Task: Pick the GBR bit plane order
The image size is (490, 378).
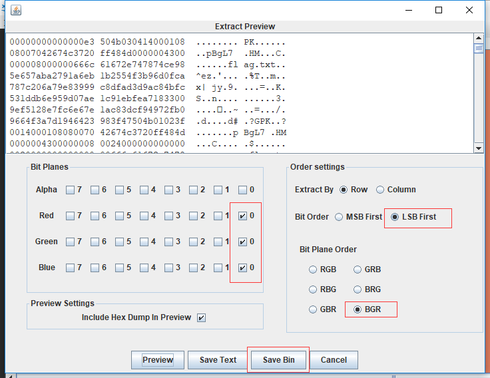Action: click(313, 309)
